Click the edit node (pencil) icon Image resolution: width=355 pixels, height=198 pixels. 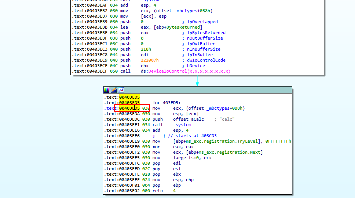coord(114,90)
